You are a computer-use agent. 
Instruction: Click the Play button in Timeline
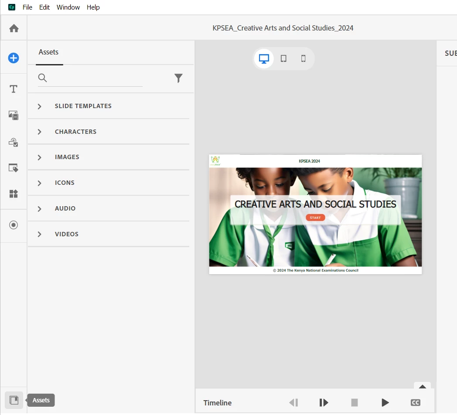click(385, 403)
